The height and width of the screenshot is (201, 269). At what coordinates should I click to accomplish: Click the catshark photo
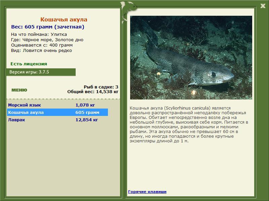[x=191, y=58]
